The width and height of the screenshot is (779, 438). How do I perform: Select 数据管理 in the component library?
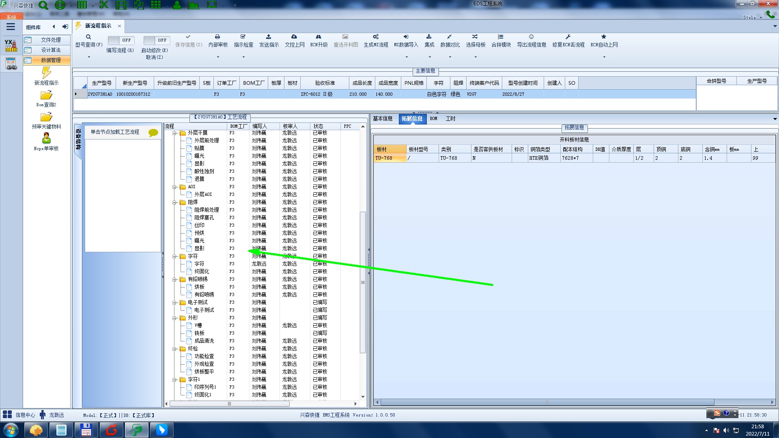click(51, 60)
